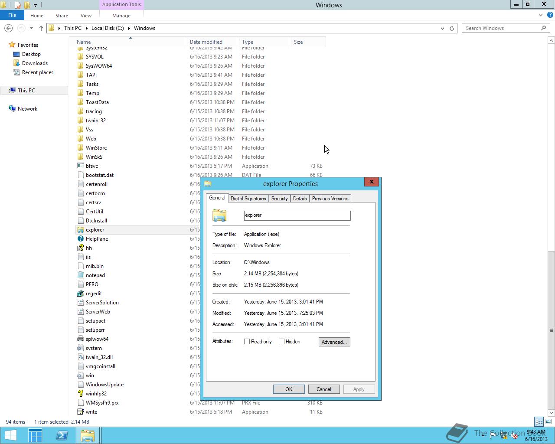Expand the ribbon with the chevron

pyautogui.click(x=541, y=15)
